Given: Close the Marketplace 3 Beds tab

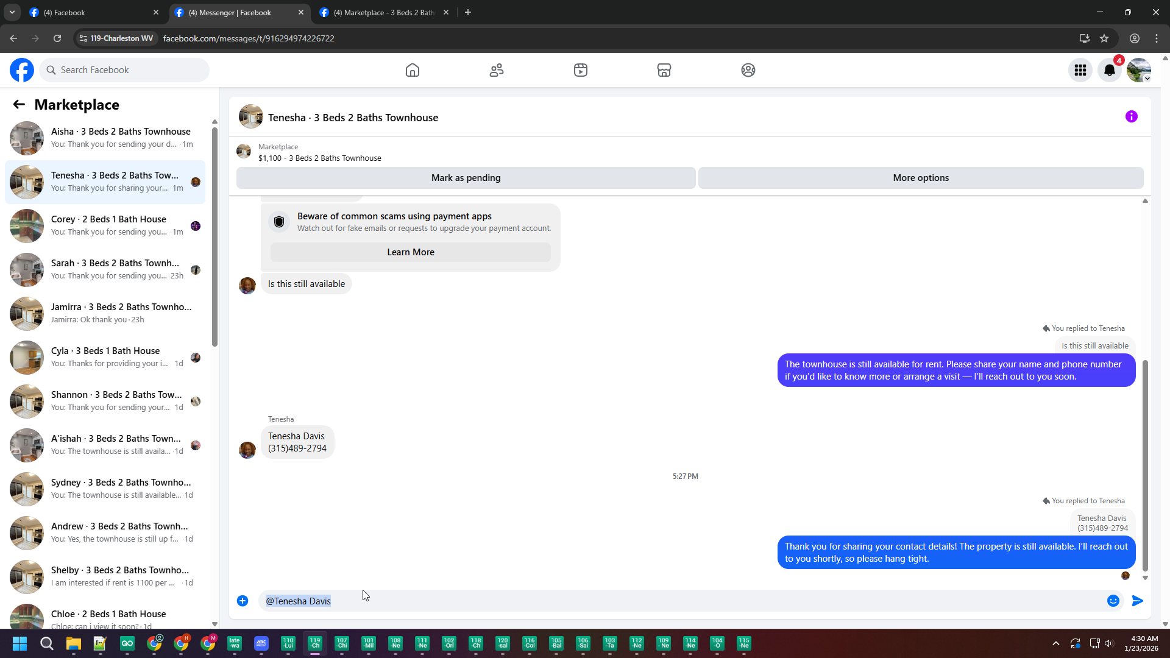Looking at the screenshot, I should pyautogui.click(x=446, y=12).
